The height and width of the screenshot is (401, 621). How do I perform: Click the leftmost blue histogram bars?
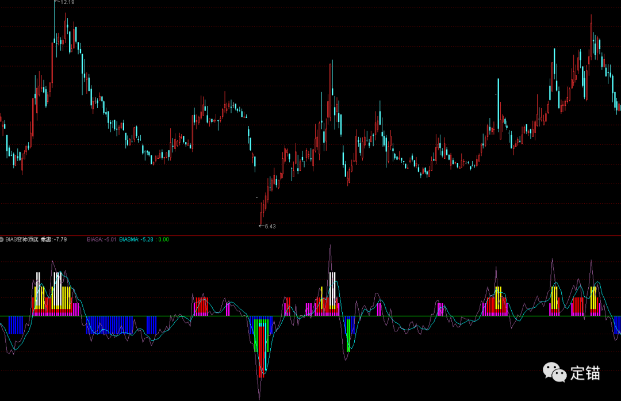(x=16, y=325)
